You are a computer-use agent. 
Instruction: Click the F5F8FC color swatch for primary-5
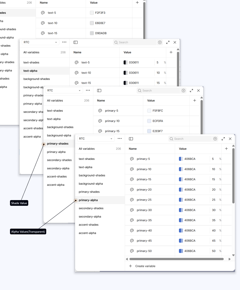pyautogui.click(x=149, y=111)
